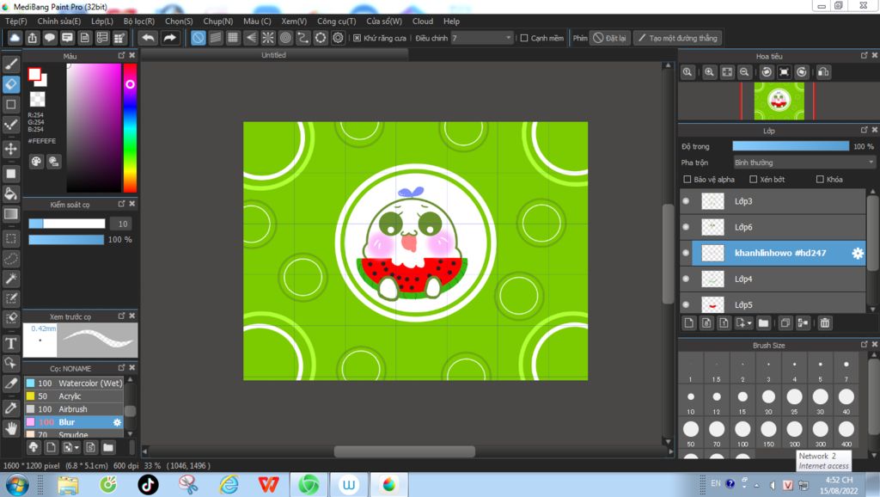Open settings gear of khanhlinhowo layer

point(858,254)
